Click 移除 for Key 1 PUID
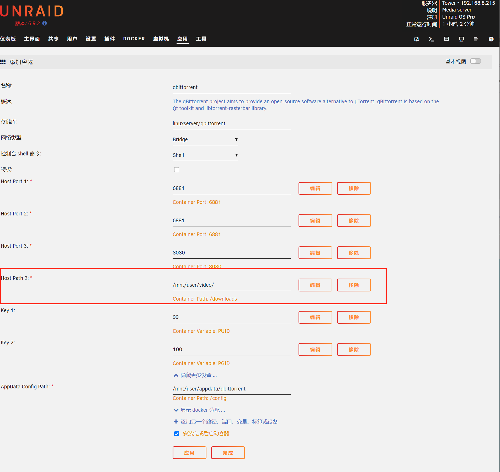The image size is (500, 472). point(354,317)
